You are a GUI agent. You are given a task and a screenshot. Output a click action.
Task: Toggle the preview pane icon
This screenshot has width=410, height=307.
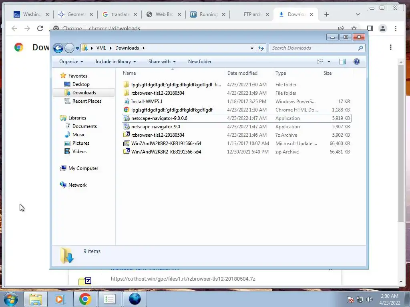pyautogui.click(x=342, y=62)
